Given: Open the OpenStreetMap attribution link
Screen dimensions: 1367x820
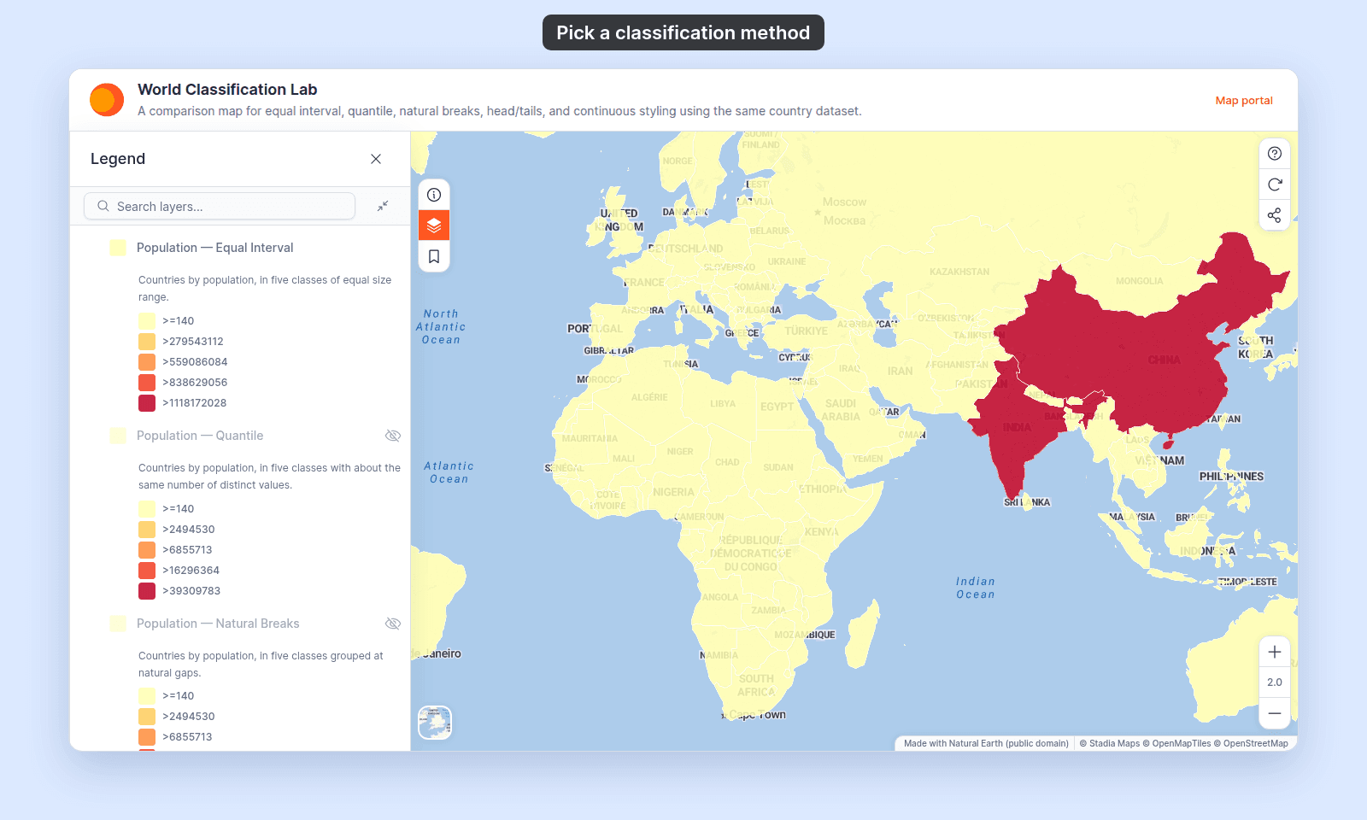Looking at the screenshot, I should (x=1251, y=743).
